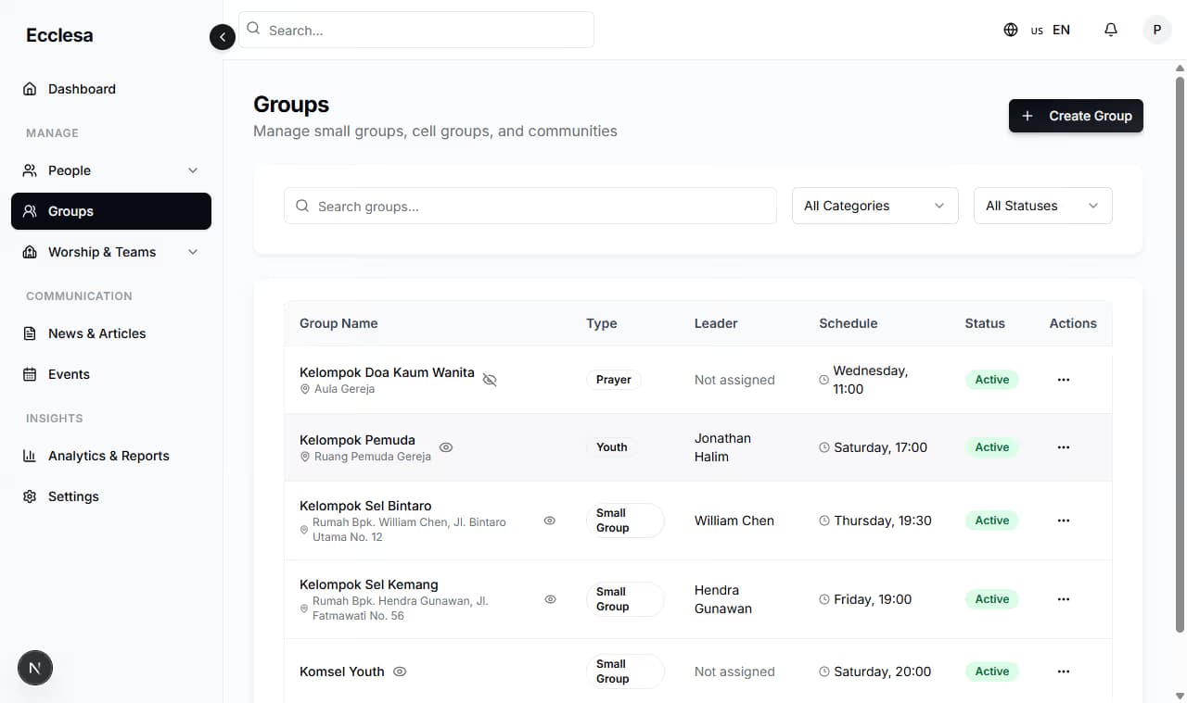
Task: Click the Schedule column header
Action: point(848,323)
